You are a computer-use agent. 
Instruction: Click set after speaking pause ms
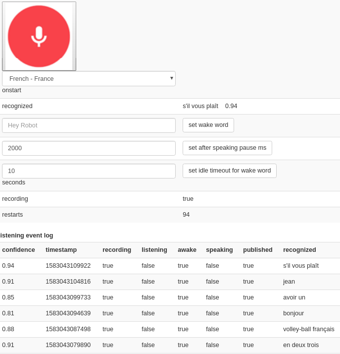click(x=227, y=148)
